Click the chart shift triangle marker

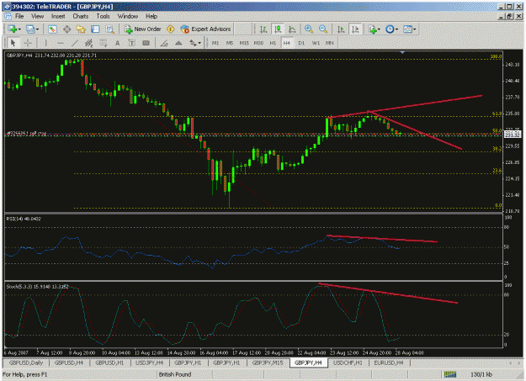(x=402, y=53)
